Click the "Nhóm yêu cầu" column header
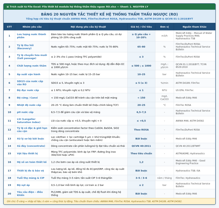The width and height of the screenshot is (219, 208). click(32, 27)
